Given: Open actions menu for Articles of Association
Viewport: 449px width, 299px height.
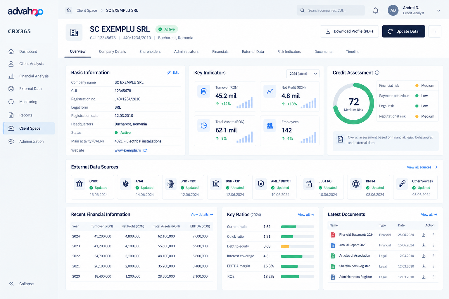Looking at the screenshot, I should [434, 256].
